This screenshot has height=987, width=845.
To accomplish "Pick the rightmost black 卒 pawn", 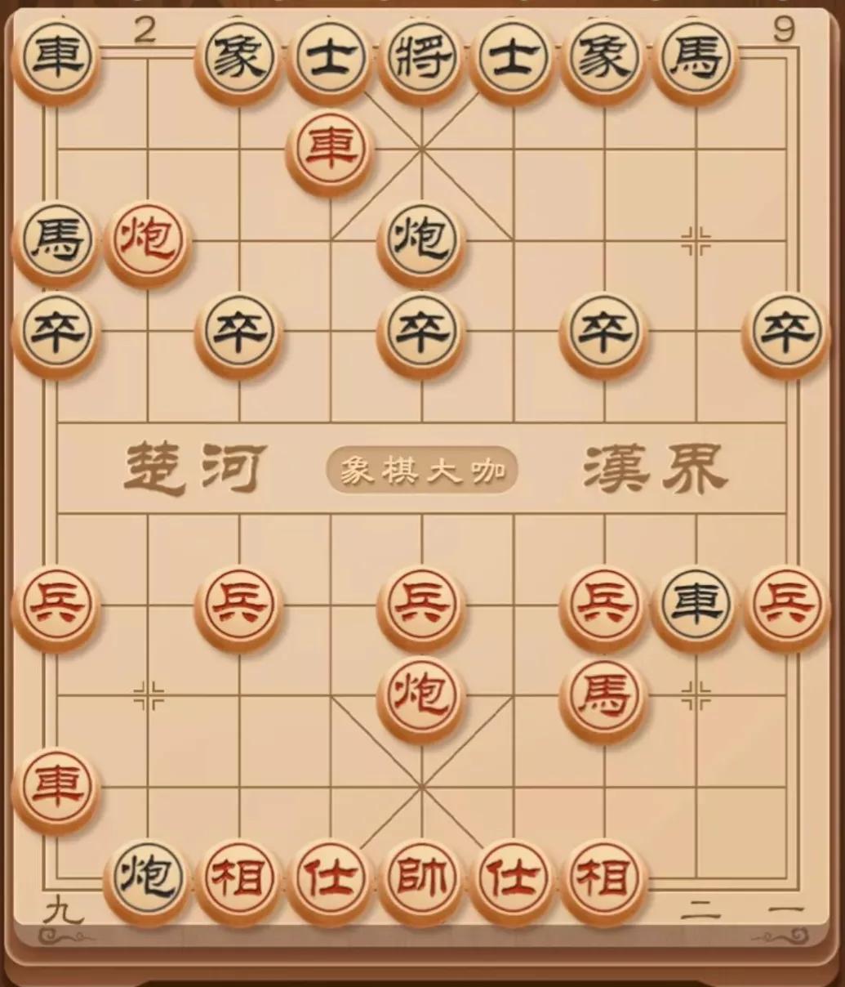I will click(x=785, y=333).
